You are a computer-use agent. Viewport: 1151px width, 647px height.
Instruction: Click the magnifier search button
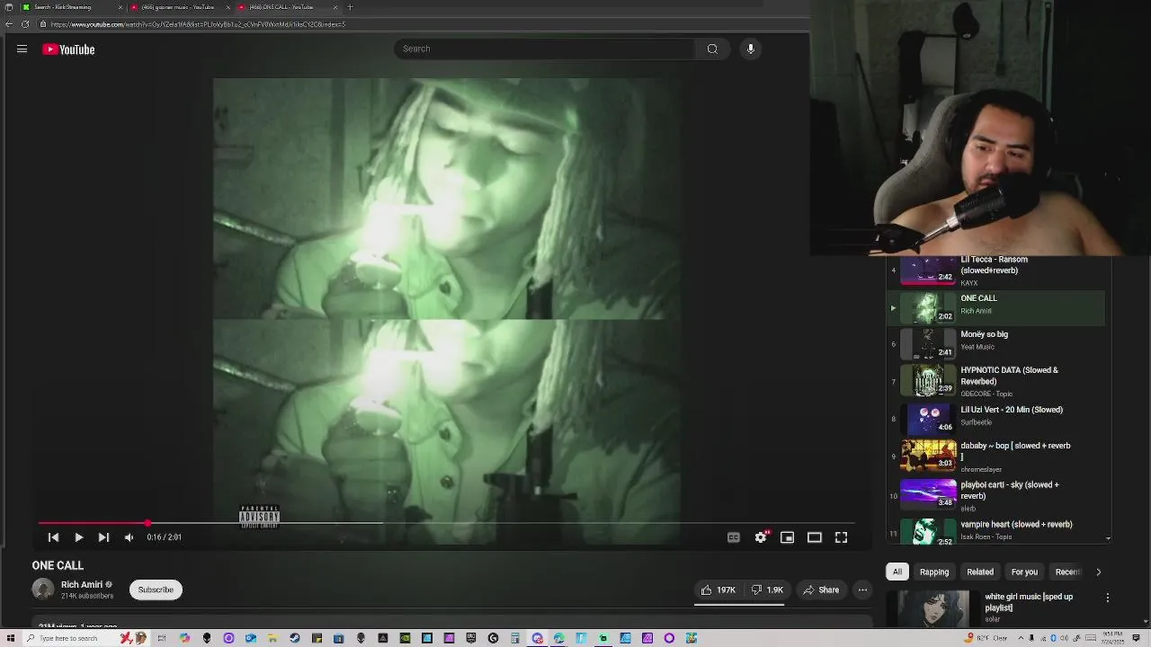point(712,49)
